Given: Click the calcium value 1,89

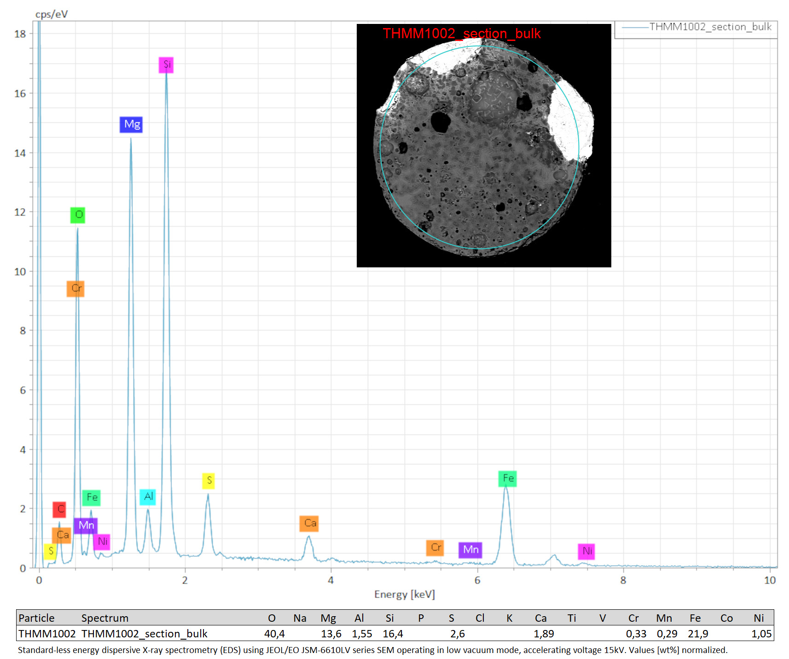Looking at the screenshot, I should point(544,634).
